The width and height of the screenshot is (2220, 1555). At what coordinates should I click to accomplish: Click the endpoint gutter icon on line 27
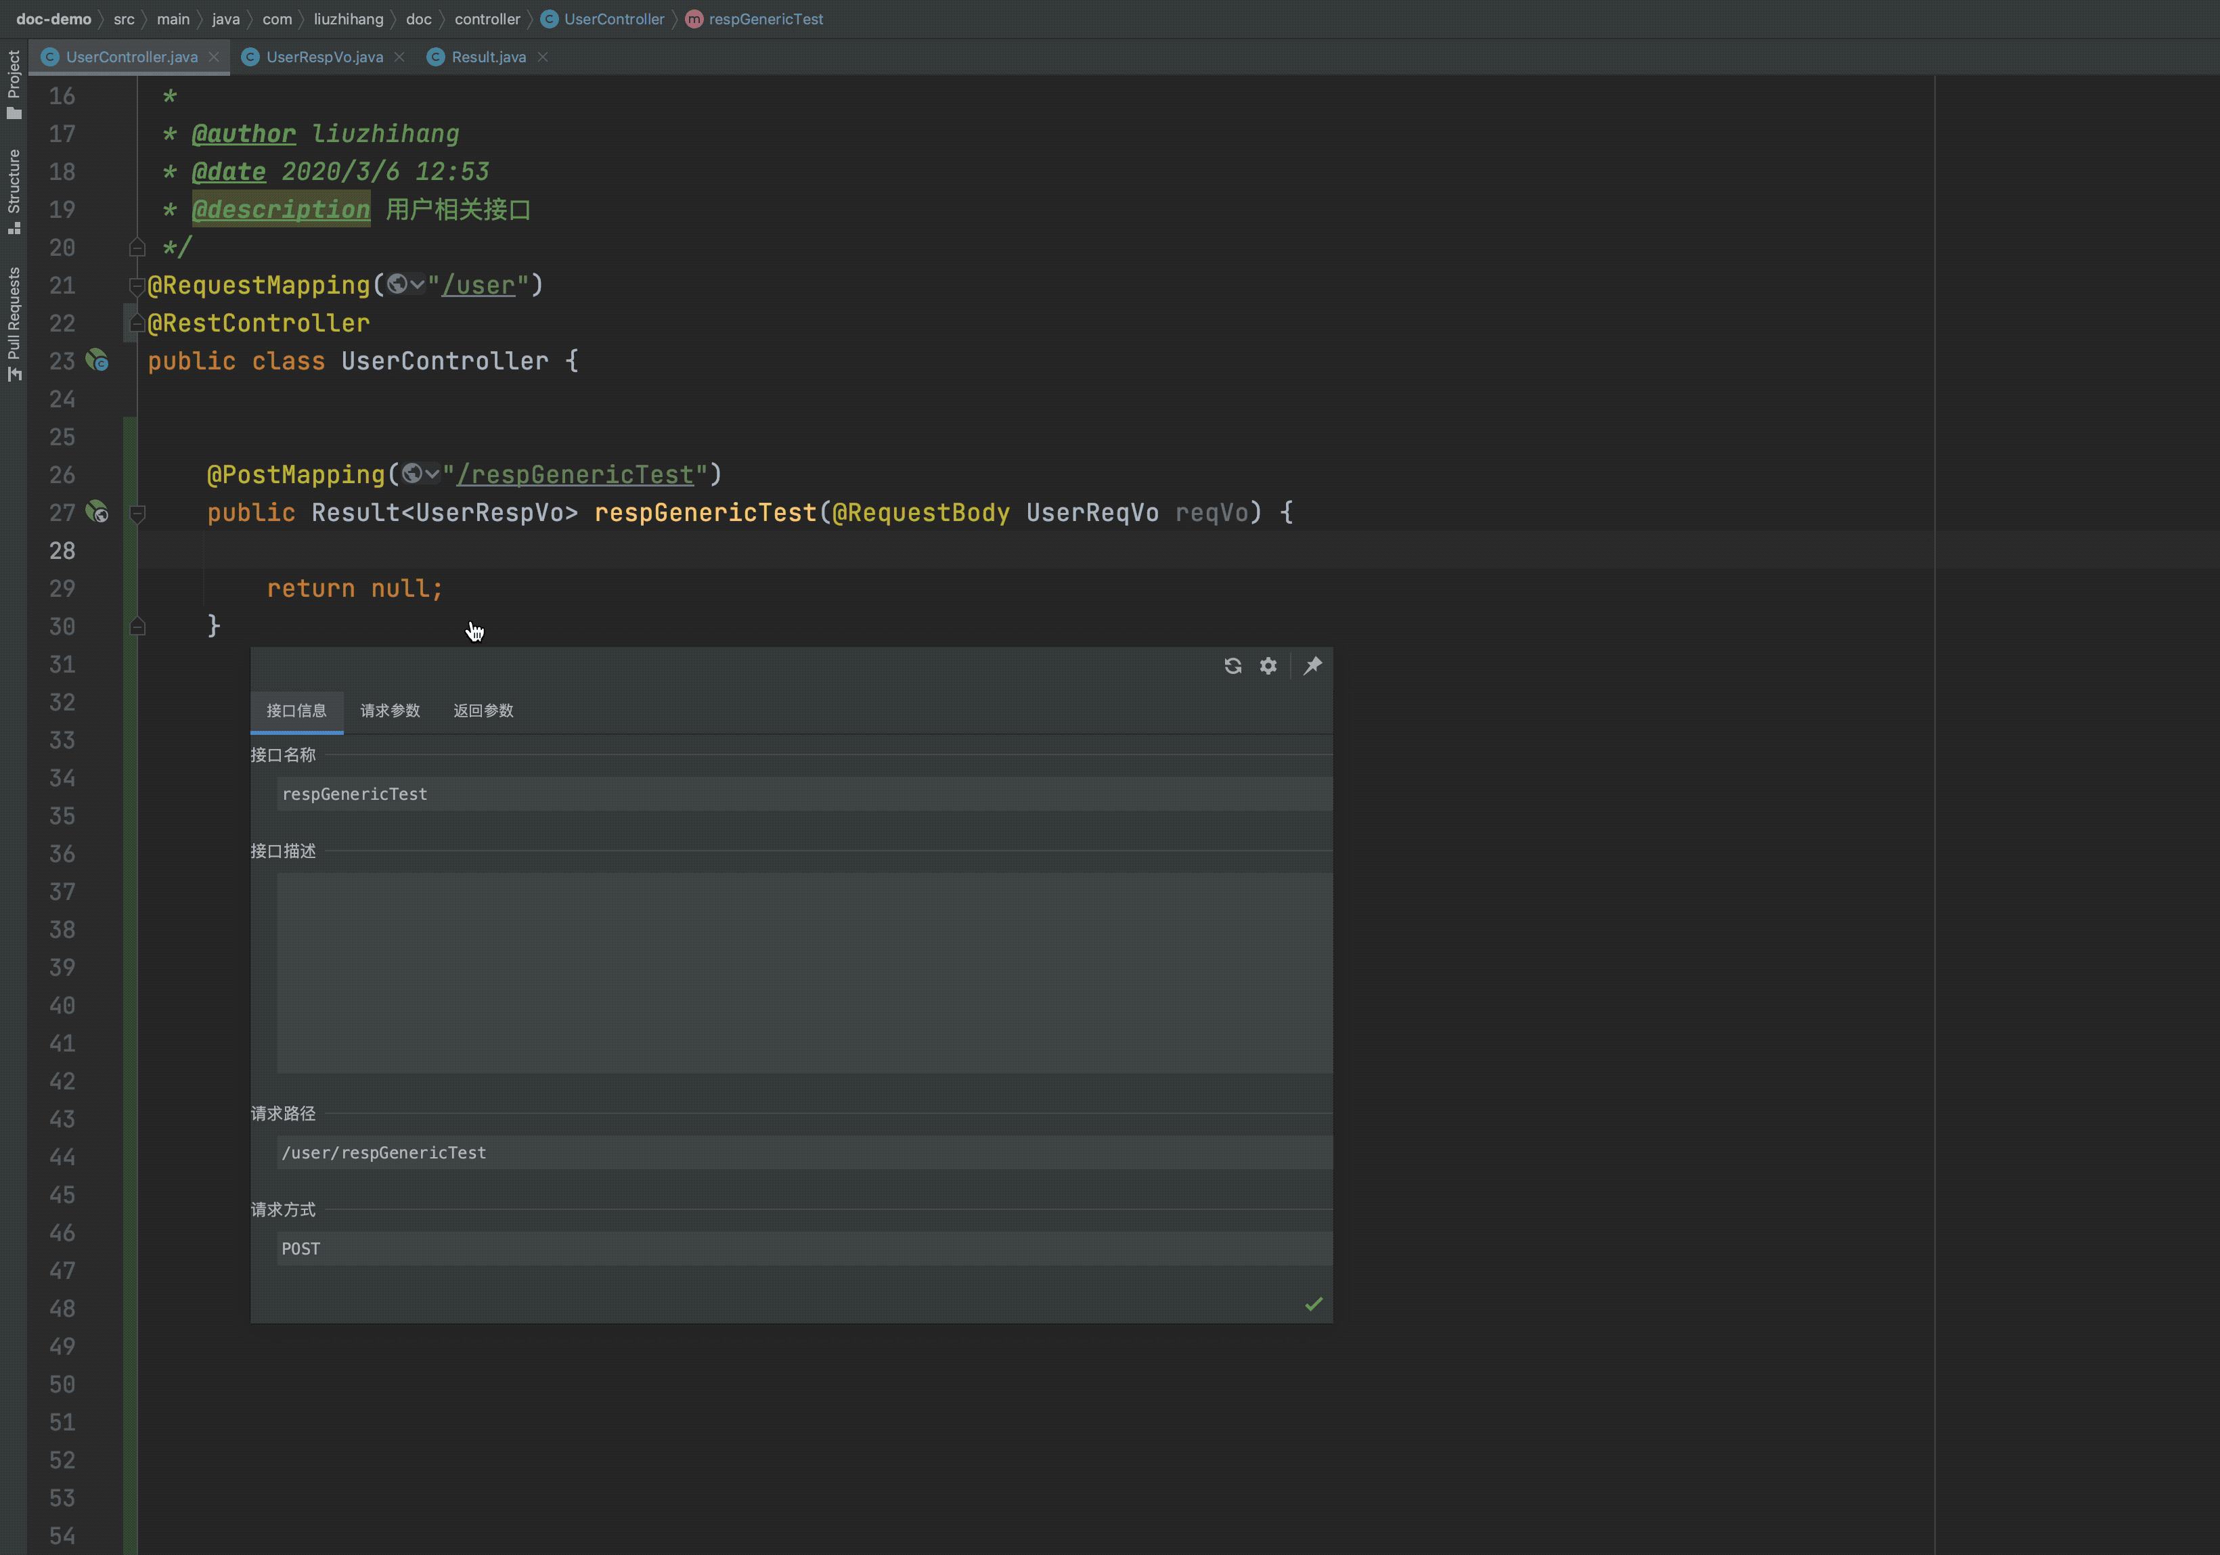pos(97,512)
